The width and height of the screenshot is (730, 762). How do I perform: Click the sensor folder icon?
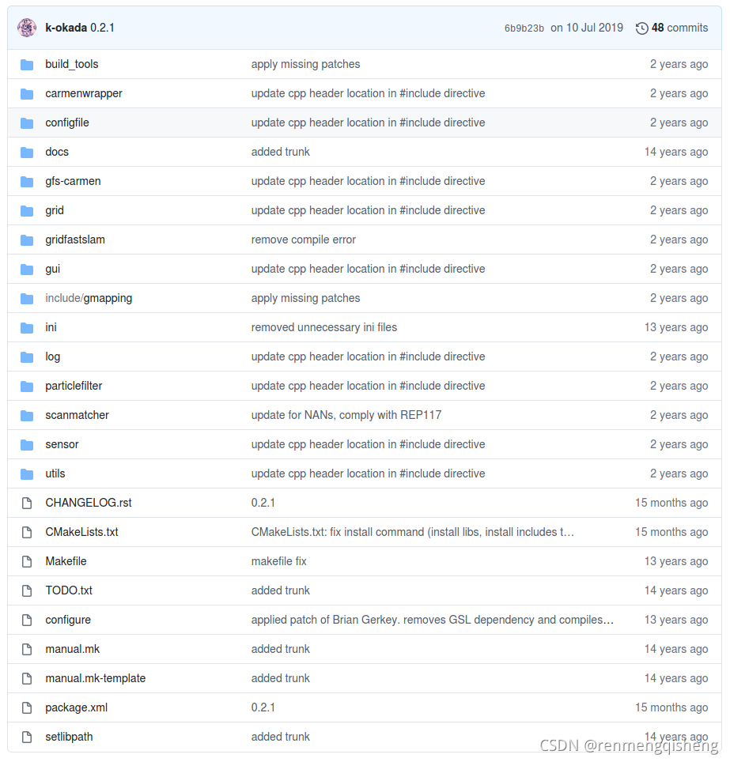tap(27, 444)
